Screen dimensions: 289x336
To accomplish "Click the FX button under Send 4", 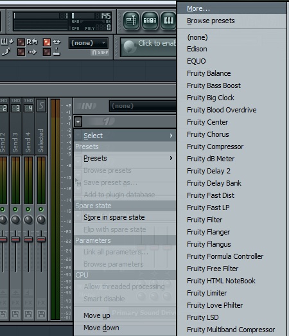I will [x=28, y=303].
